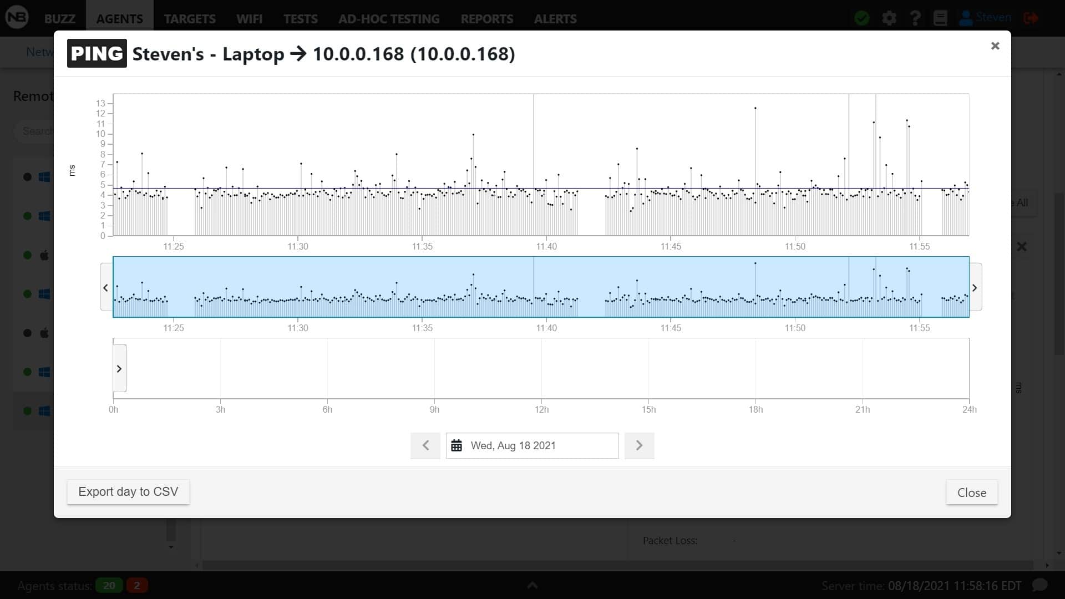Close the PING dialog with the Close button
Screen dimensions: 1065x599
pos(971,492)
